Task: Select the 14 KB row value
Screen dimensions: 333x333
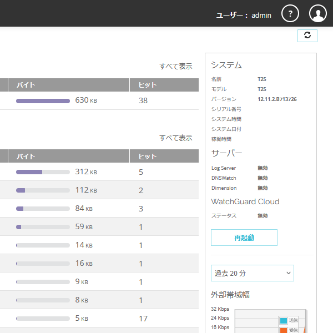Action: (x=84, y=245)
